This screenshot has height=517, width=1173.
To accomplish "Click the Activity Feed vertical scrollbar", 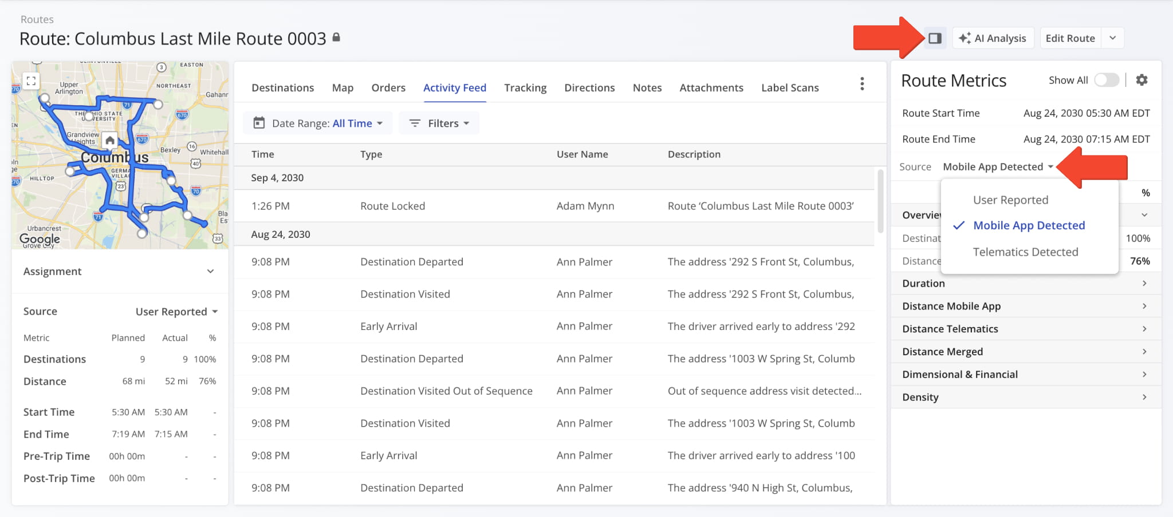I will 880,201.
